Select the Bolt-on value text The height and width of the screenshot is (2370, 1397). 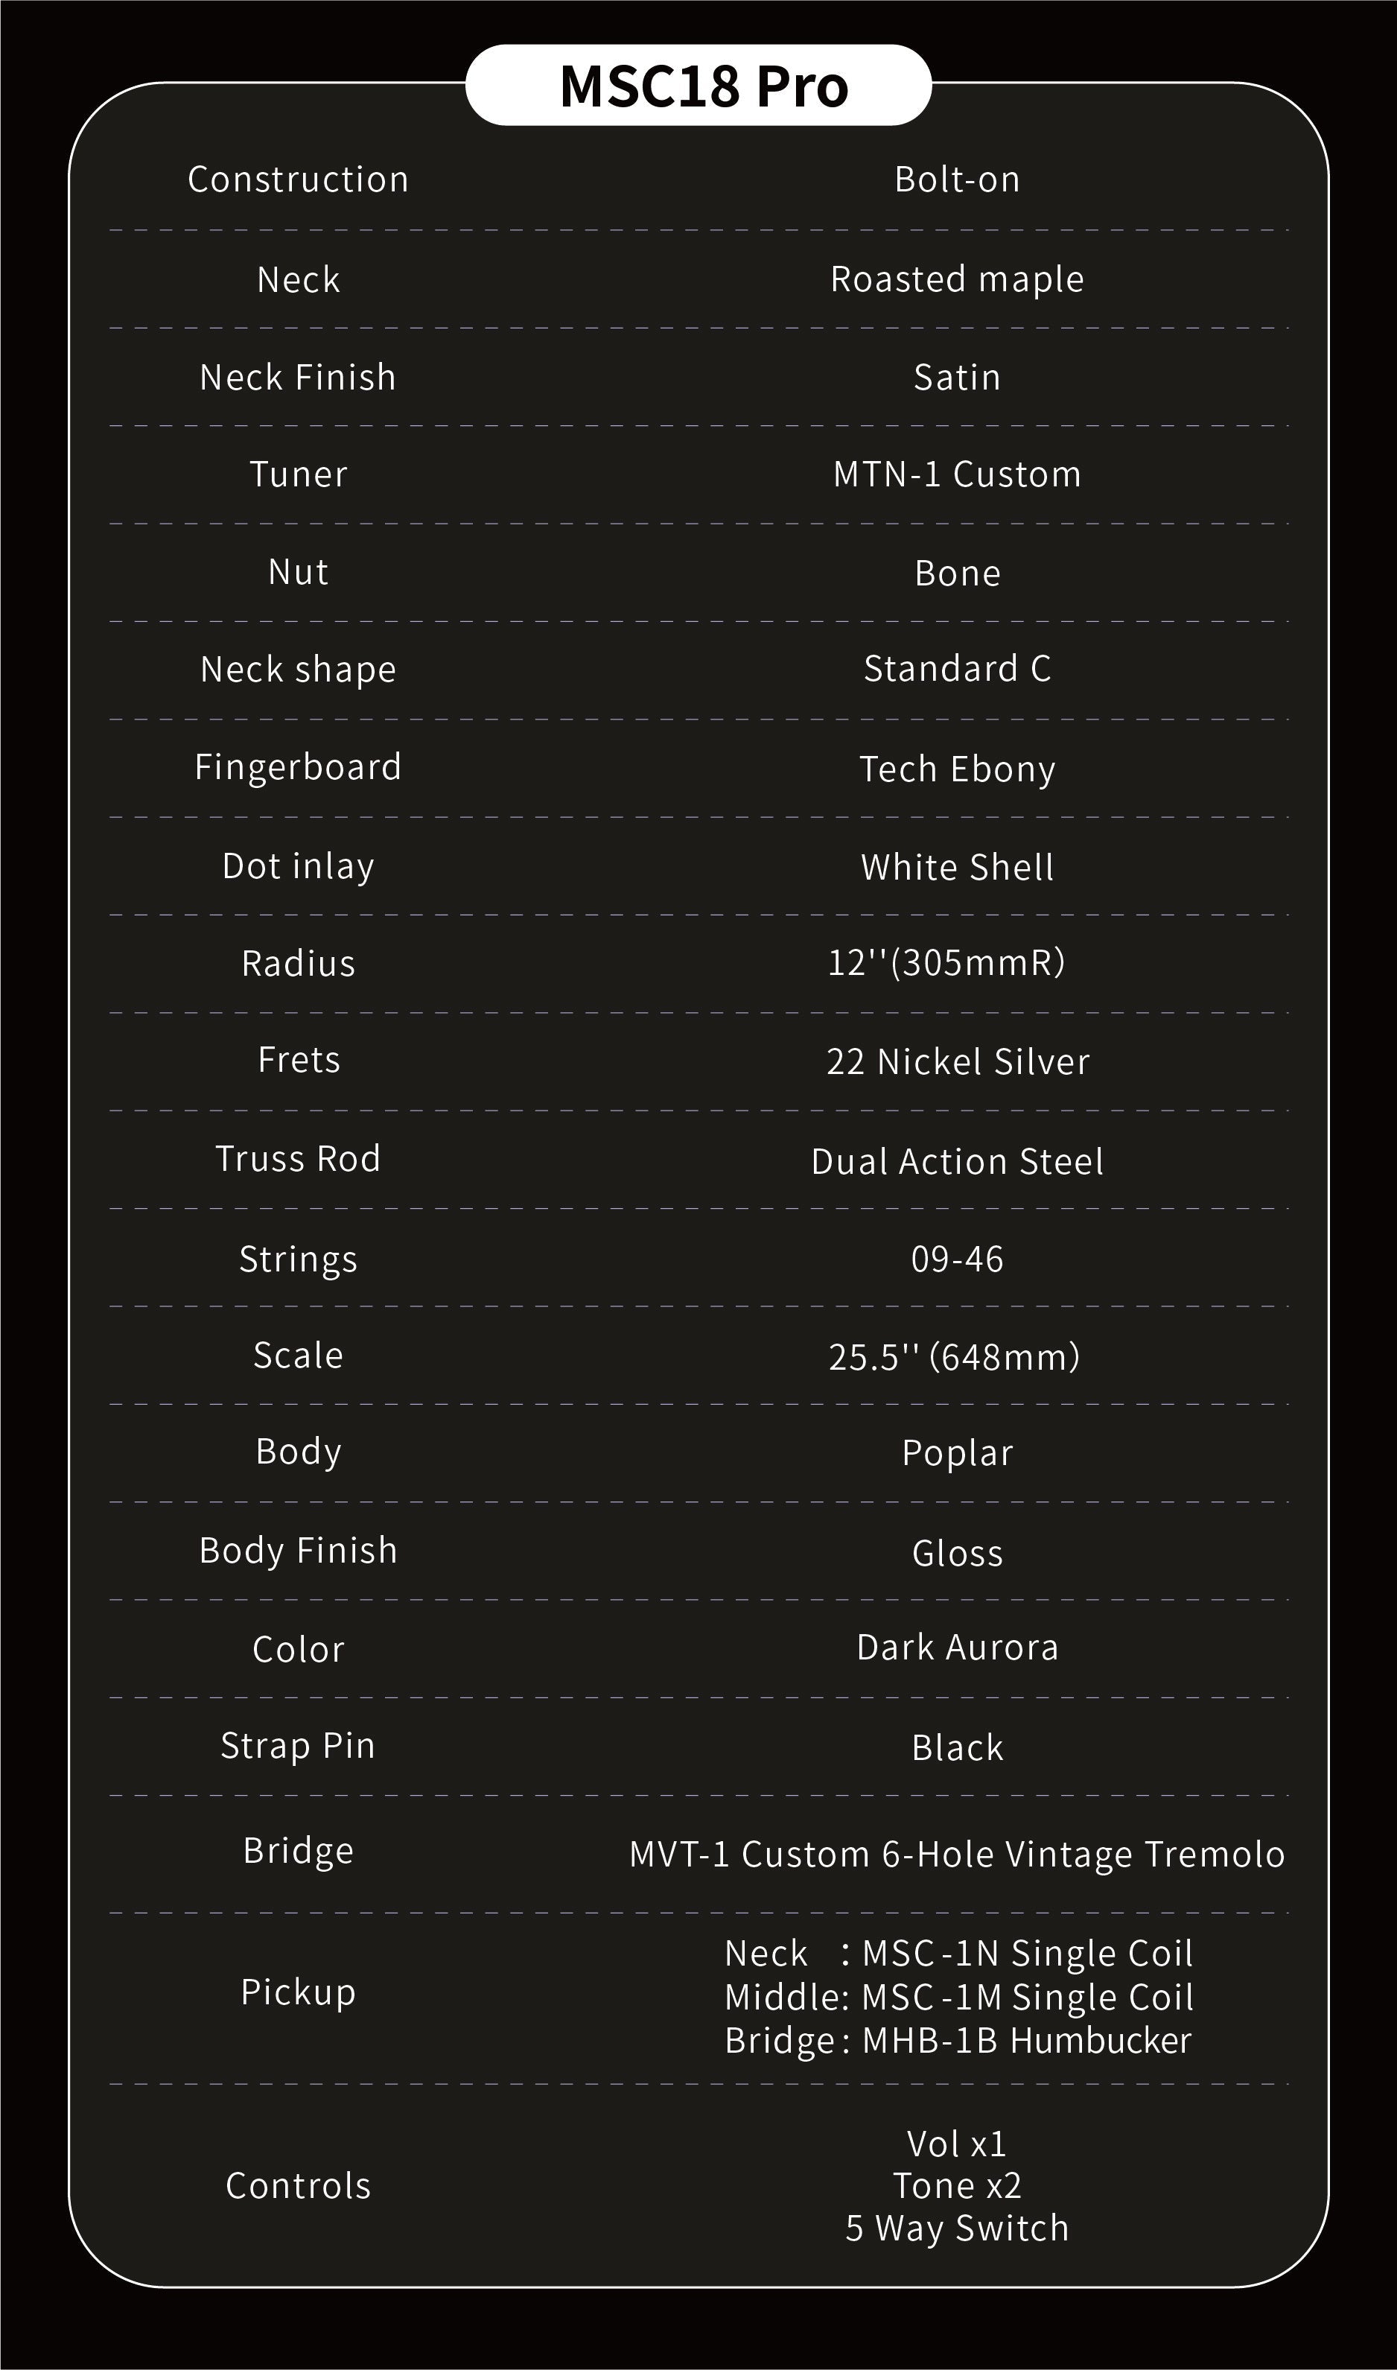pos(956,180)
